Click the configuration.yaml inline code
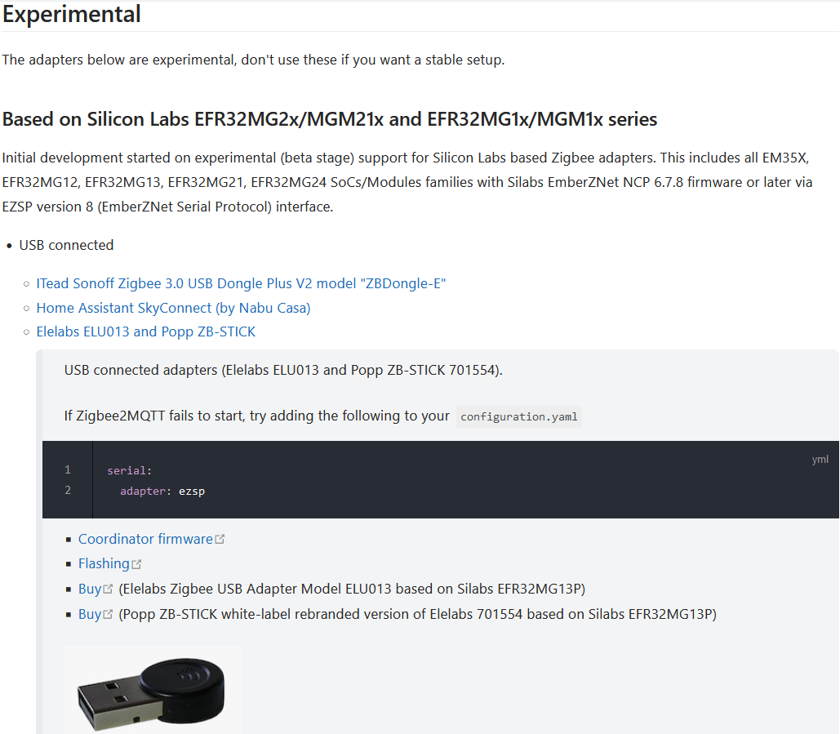The height and width of the screenshot is (734, 840). (519, 417)
